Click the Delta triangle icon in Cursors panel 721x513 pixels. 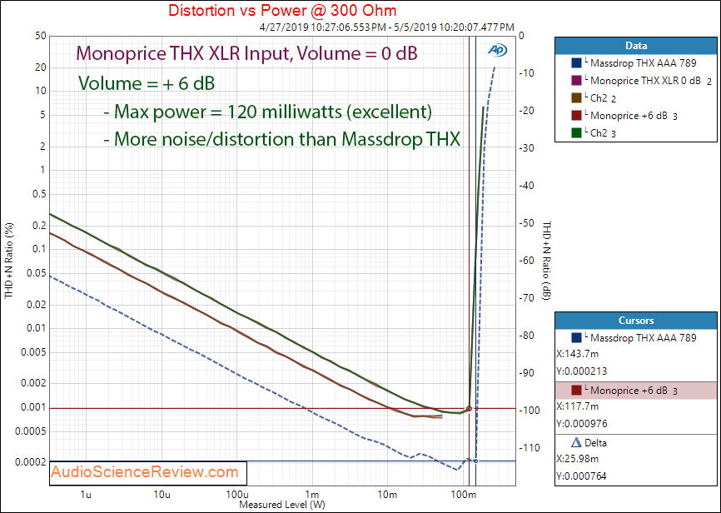coord(576,442)
